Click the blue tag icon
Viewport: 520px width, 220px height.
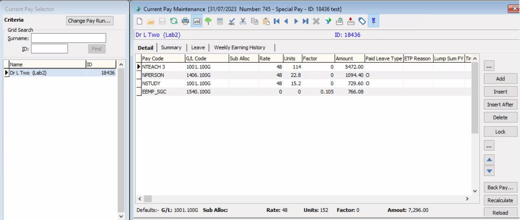[x=362, y=21]
